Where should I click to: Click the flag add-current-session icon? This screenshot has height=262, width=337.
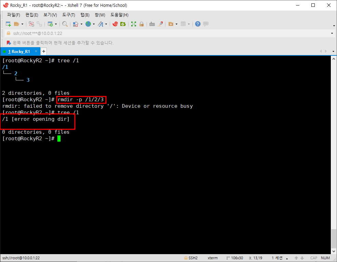point(9,43)
